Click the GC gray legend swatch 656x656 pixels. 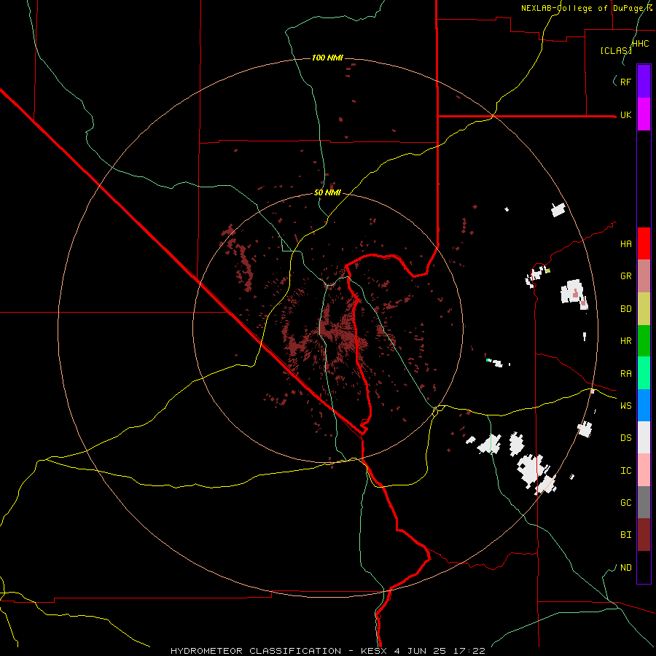coord(644,502)
